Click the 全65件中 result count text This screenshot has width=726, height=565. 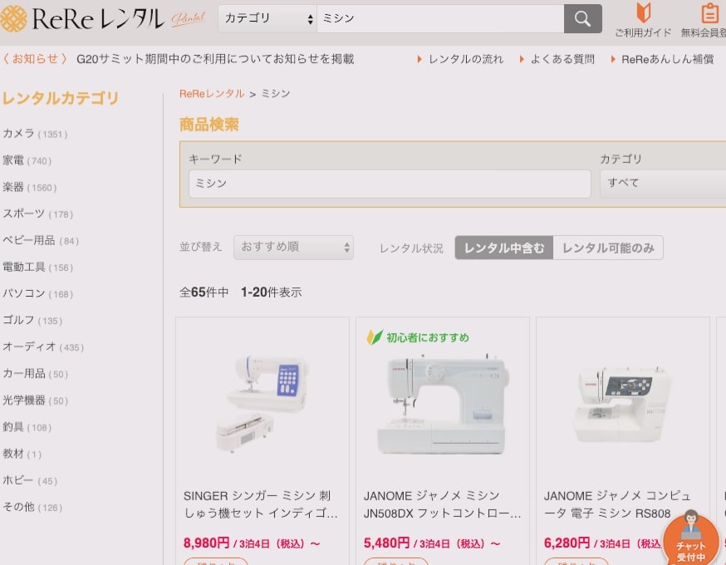(204, 292)
